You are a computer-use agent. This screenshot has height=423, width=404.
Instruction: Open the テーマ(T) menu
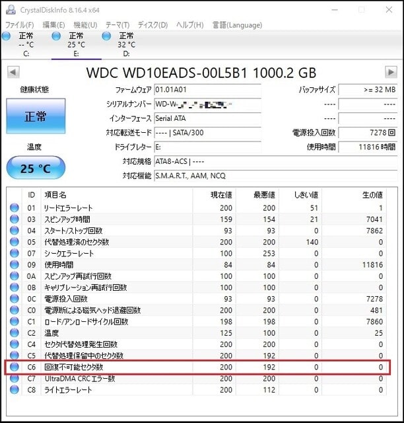pyautogui.click(x=118, y=25)
